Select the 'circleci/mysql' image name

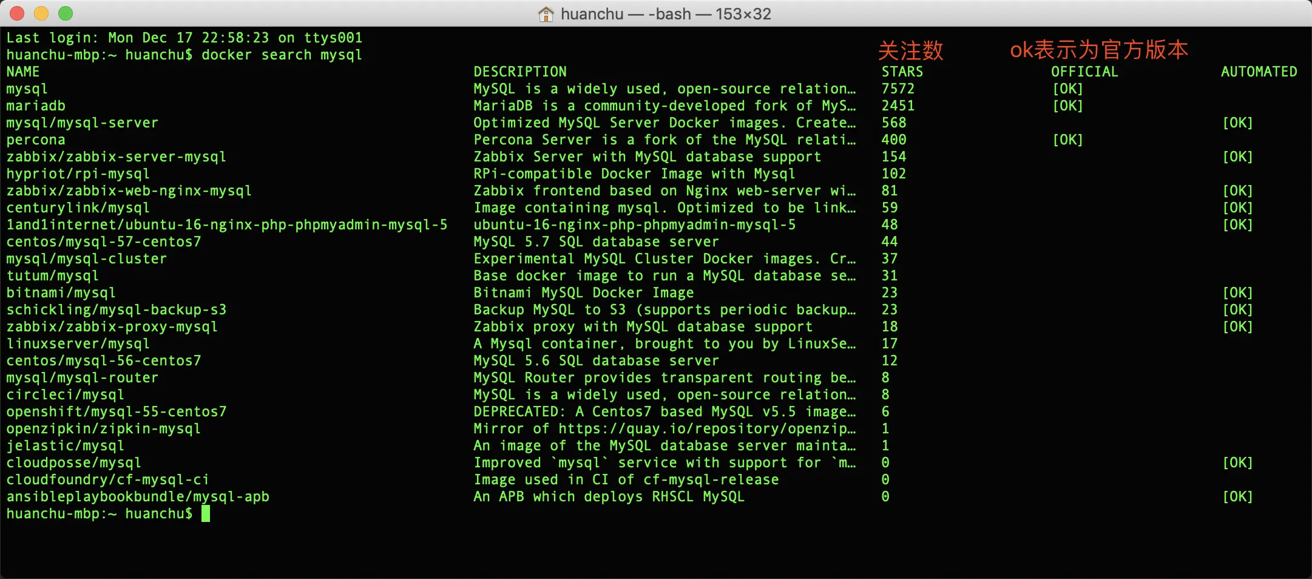(x=66, y=394)
